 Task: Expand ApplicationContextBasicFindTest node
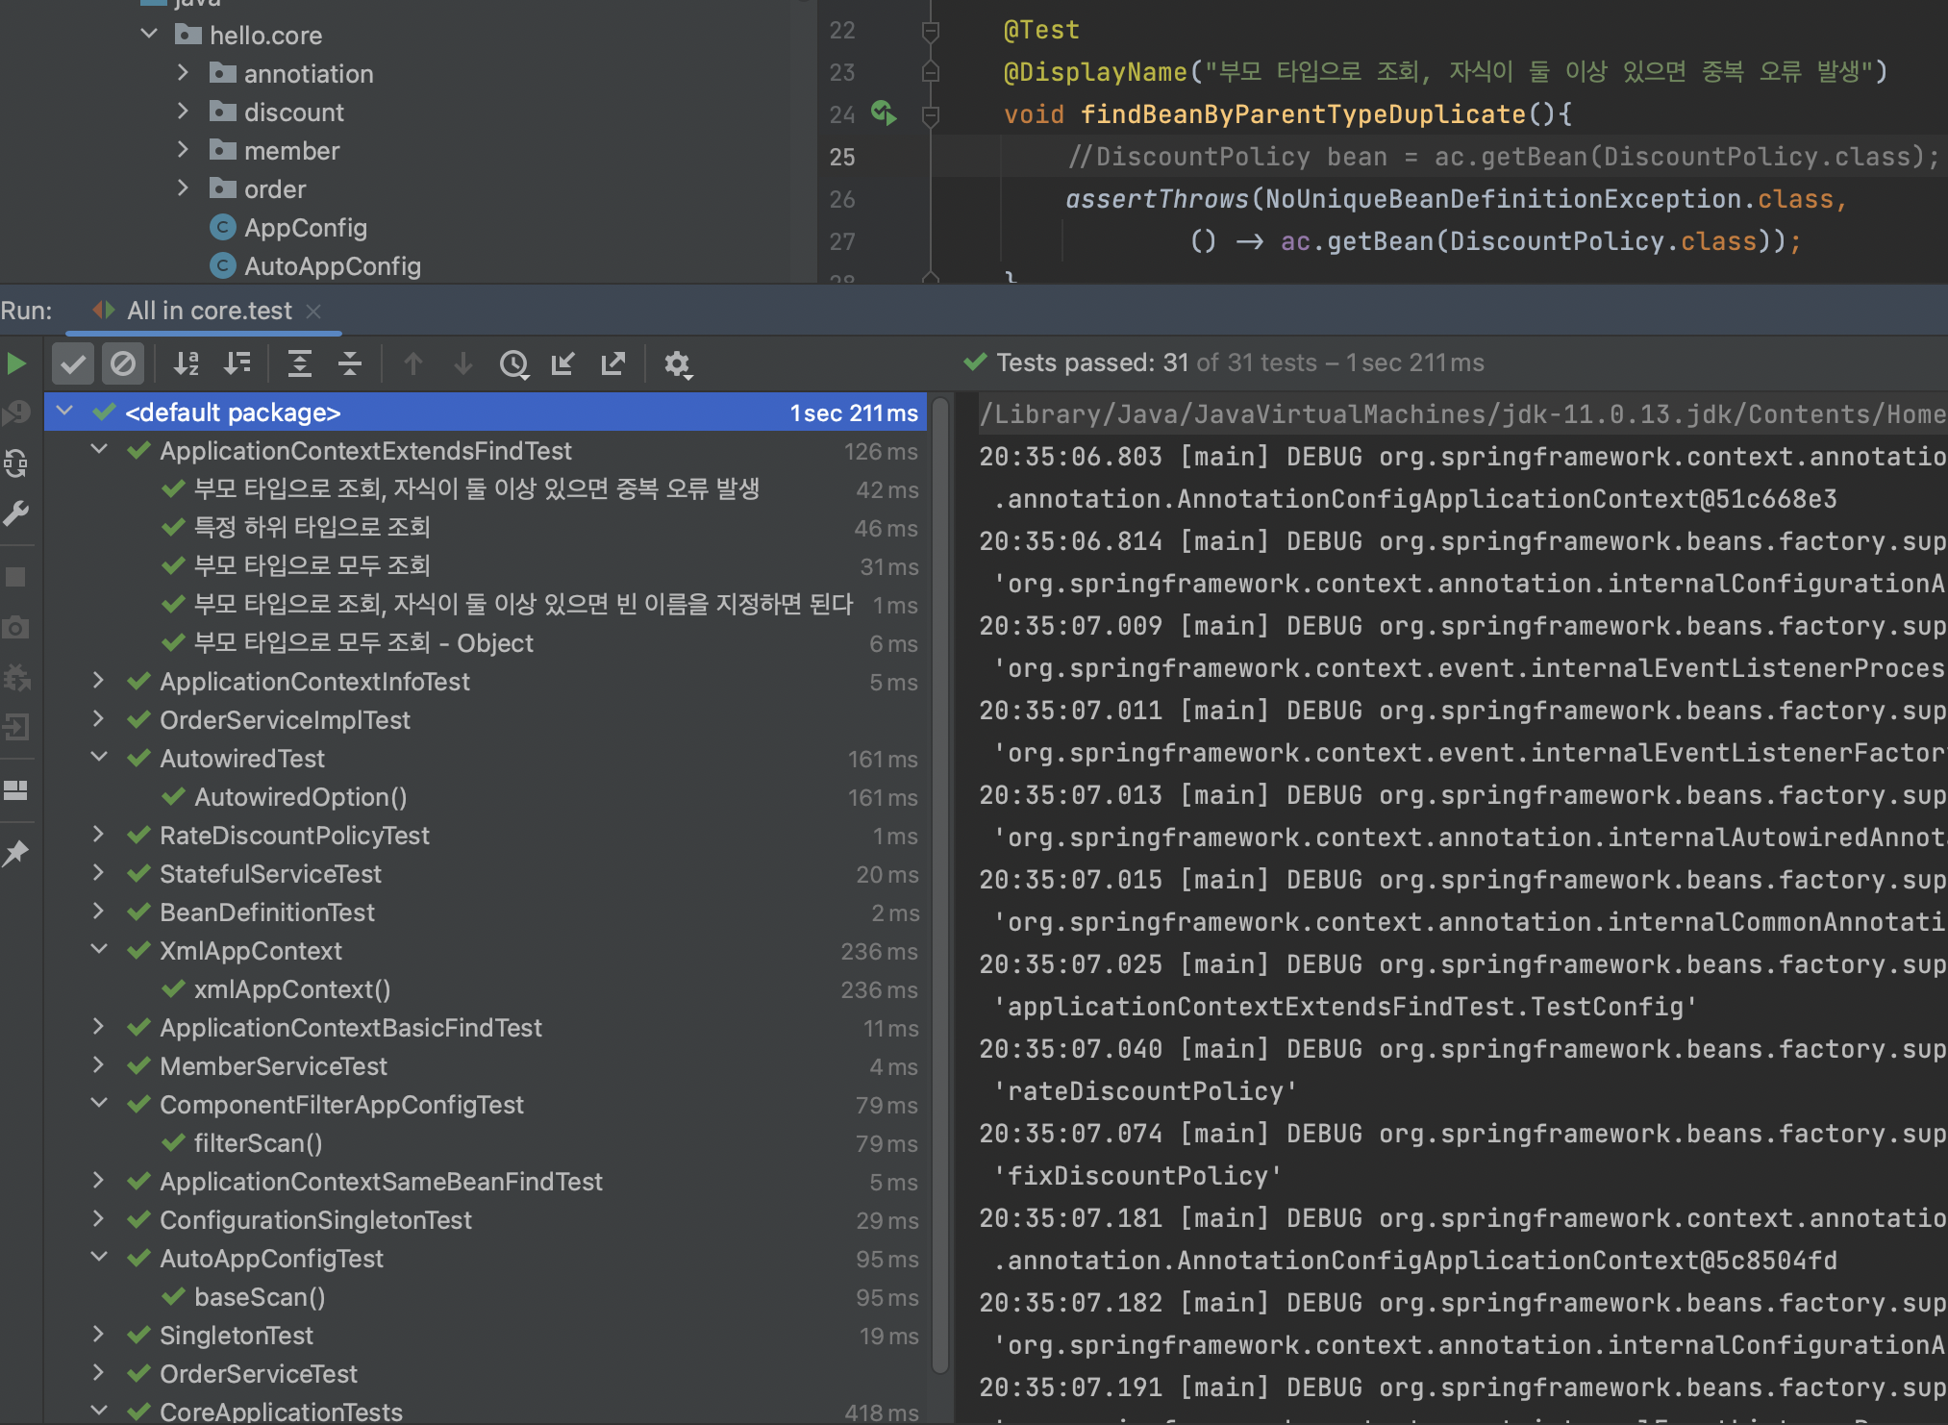(99, 1027)
